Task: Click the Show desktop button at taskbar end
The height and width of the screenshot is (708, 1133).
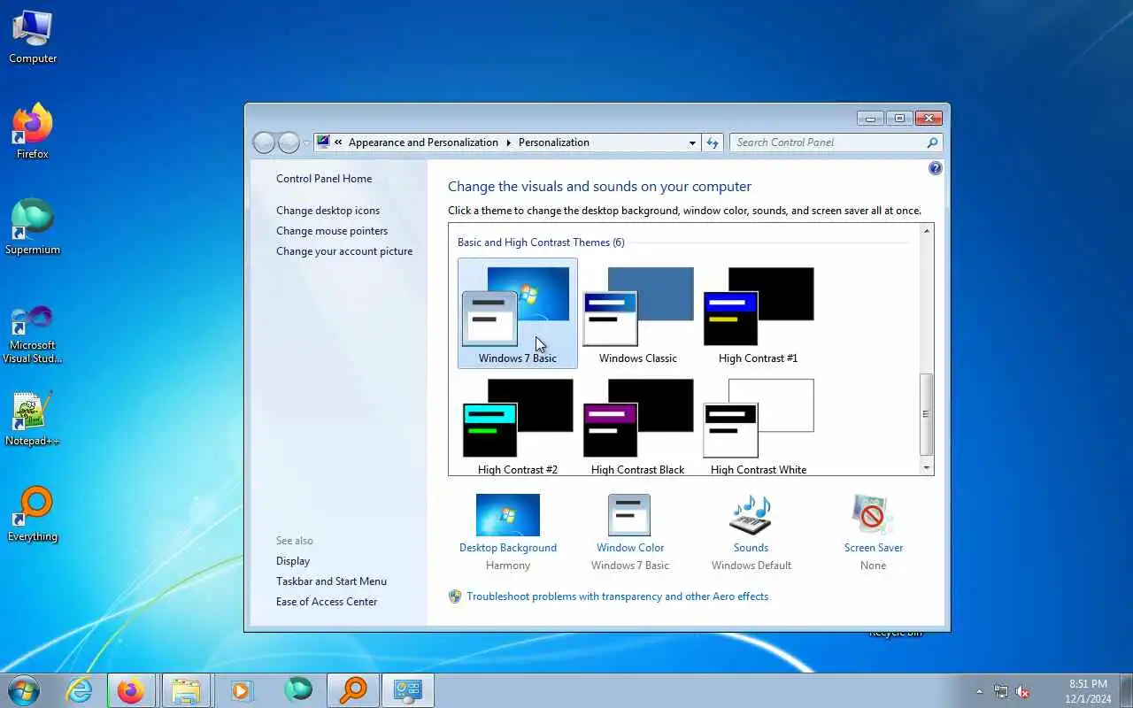Action: click(x=1127, y=691)
